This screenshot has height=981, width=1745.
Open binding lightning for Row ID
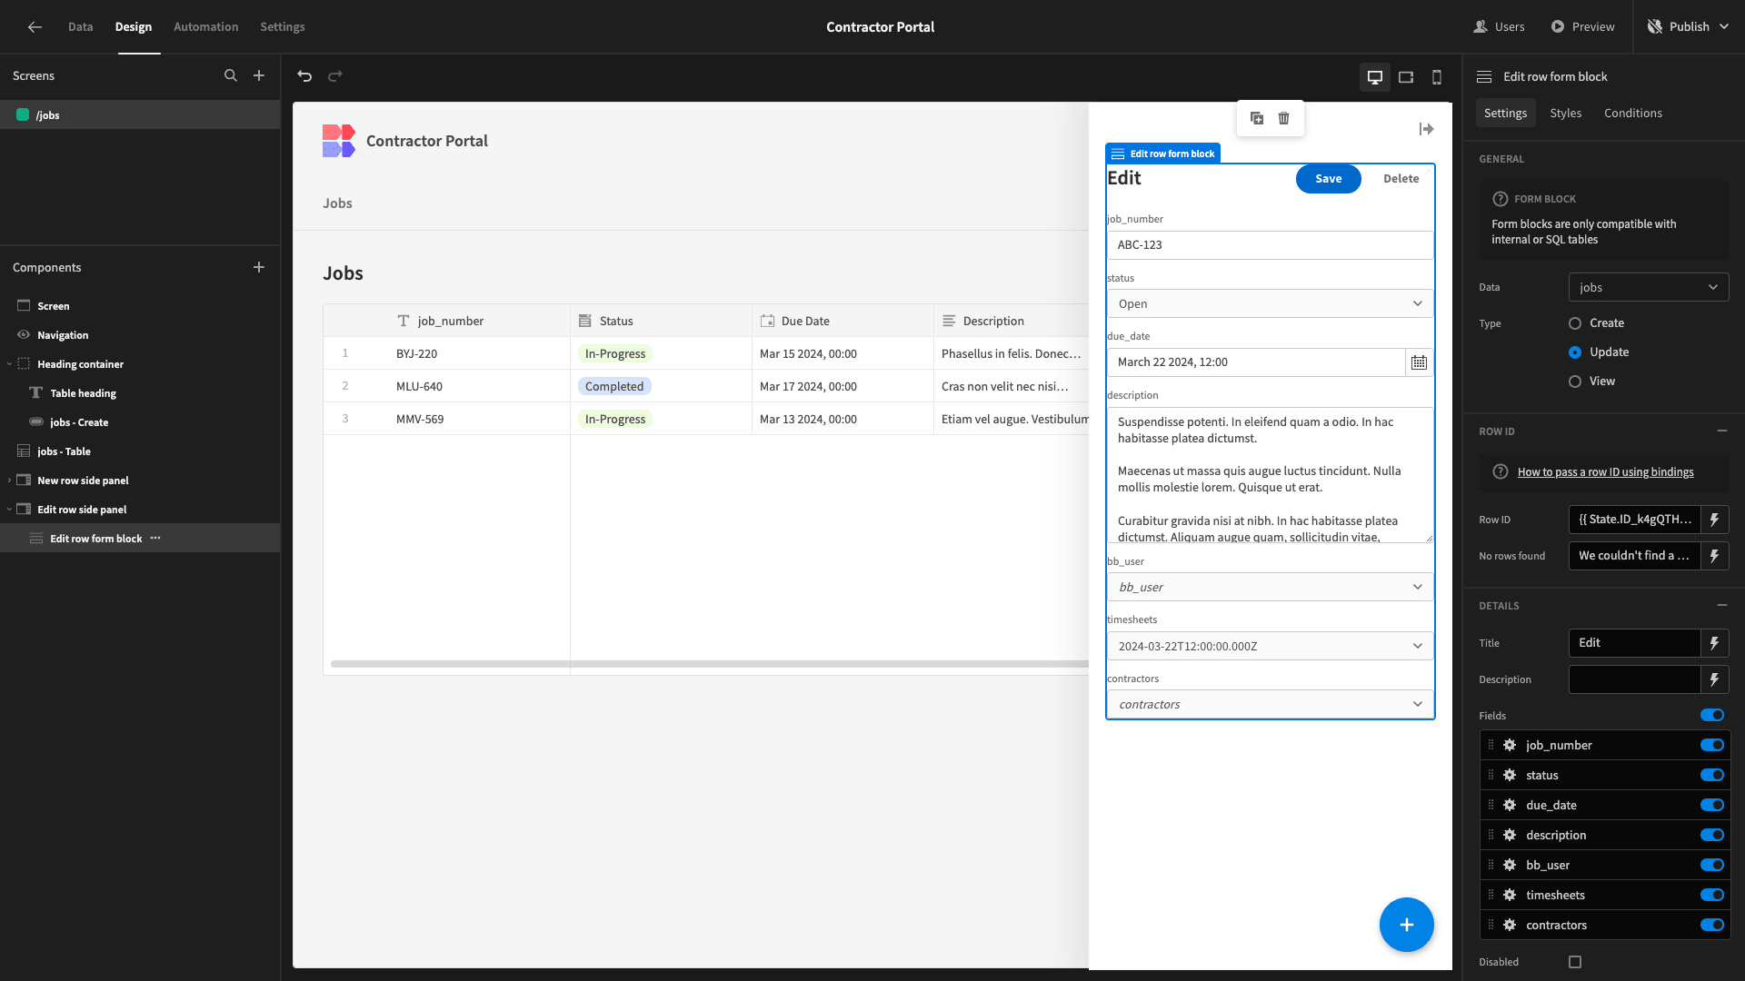click(1715, 520)
